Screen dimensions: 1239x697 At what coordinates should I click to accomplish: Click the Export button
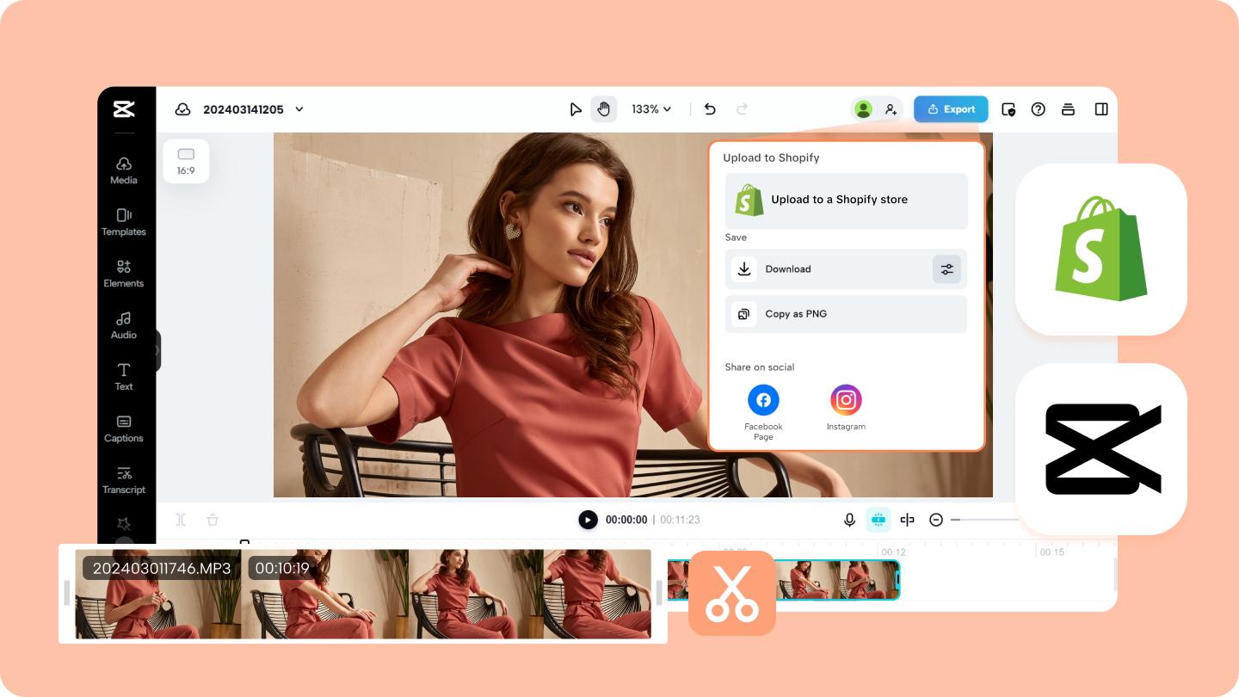951,109
